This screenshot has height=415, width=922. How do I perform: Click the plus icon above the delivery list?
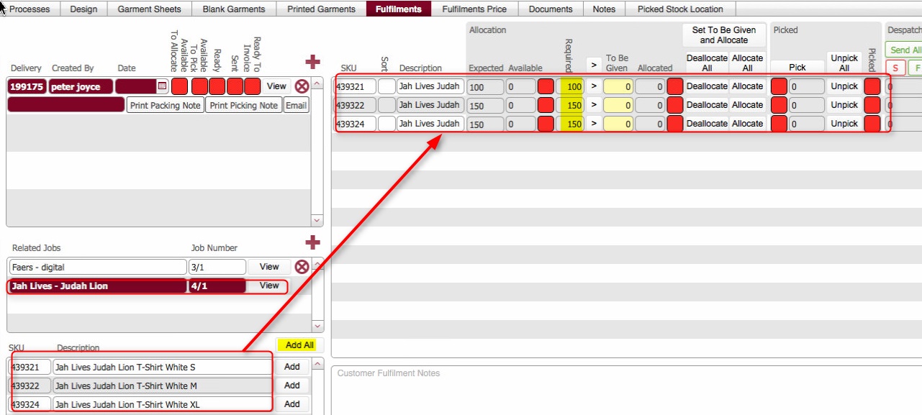click(313, 62)
